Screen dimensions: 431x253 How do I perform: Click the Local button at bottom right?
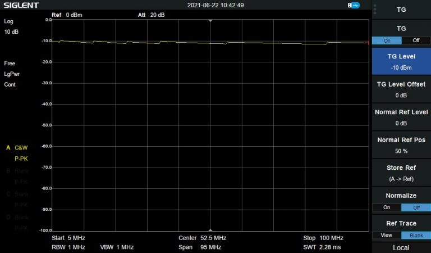[x=401, y=247]
